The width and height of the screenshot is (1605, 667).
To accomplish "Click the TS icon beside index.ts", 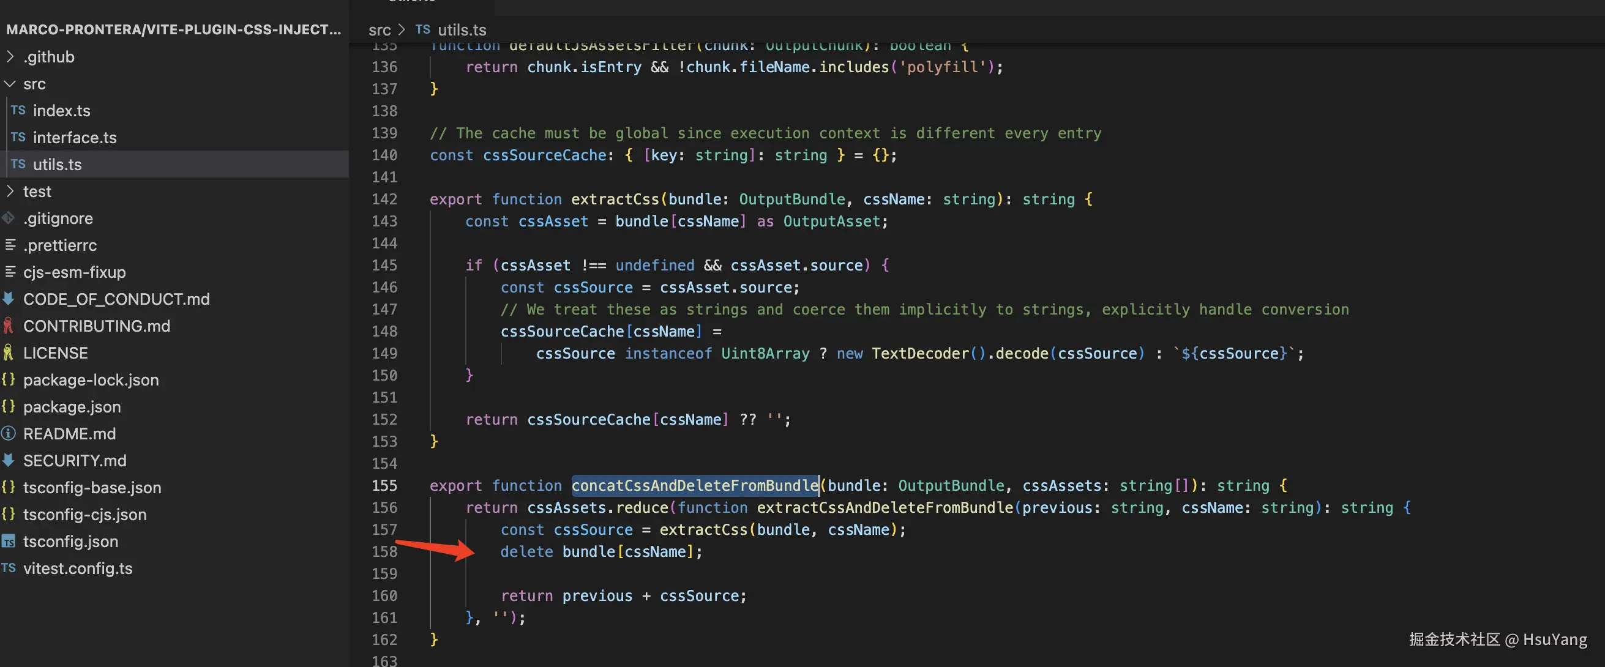I will coord(17,110).
